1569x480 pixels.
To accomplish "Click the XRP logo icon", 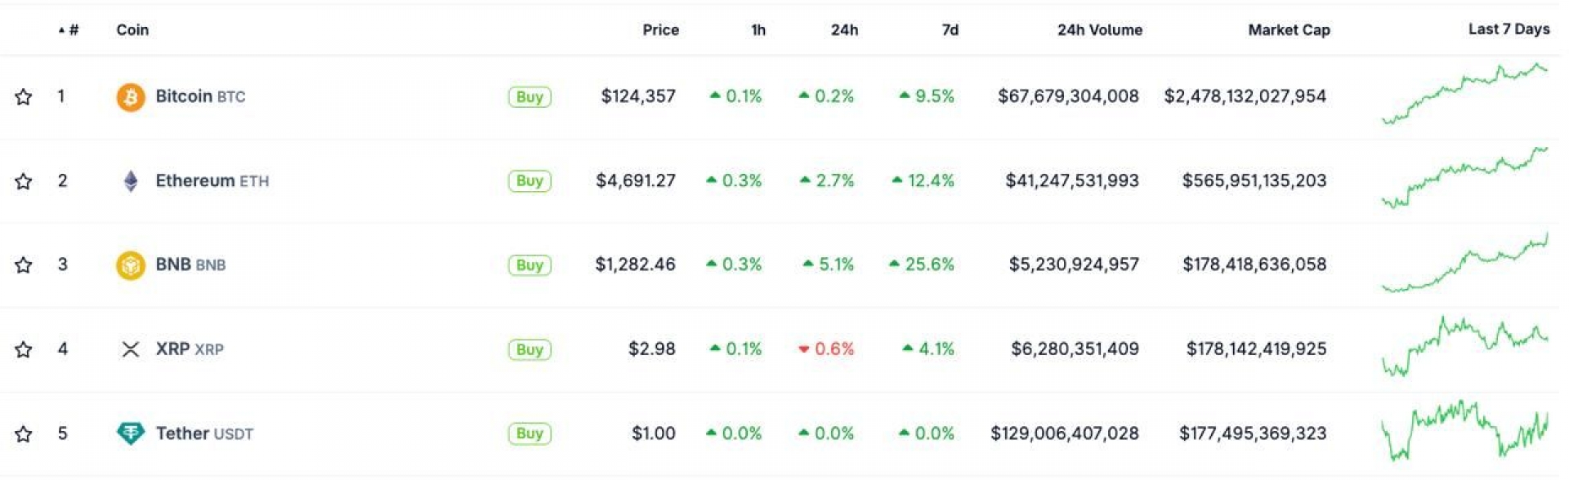I will coord(131,349).
